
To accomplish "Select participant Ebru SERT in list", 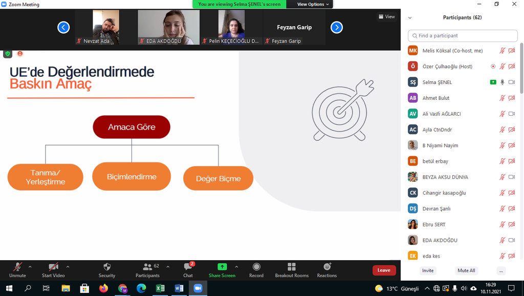I will [461, 224].
